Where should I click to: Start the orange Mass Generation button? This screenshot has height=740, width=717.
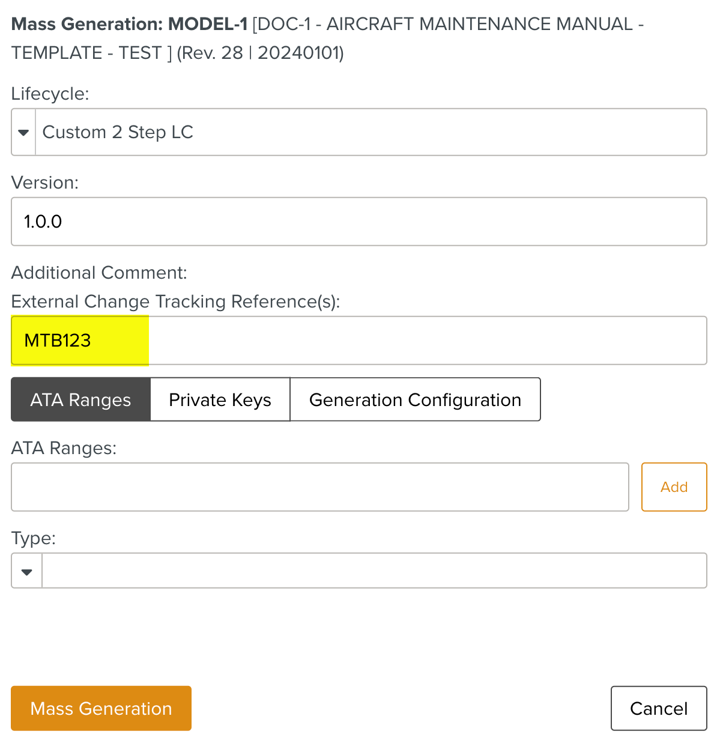click(x=101, y=709)
